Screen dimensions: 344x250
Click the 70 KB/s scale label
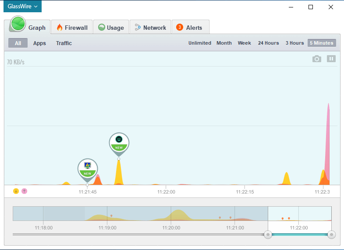coord(16,62)
